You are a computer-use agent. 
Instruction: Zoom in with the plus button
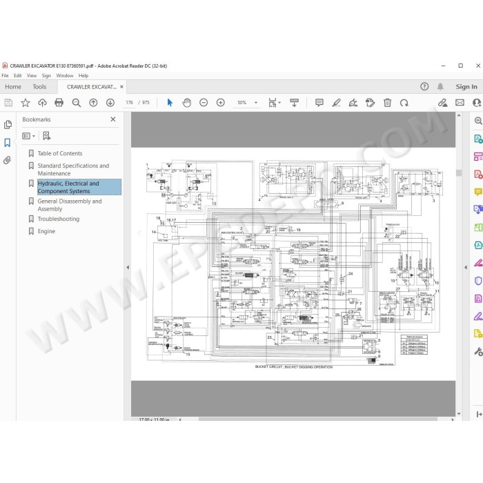coord(221,103)
